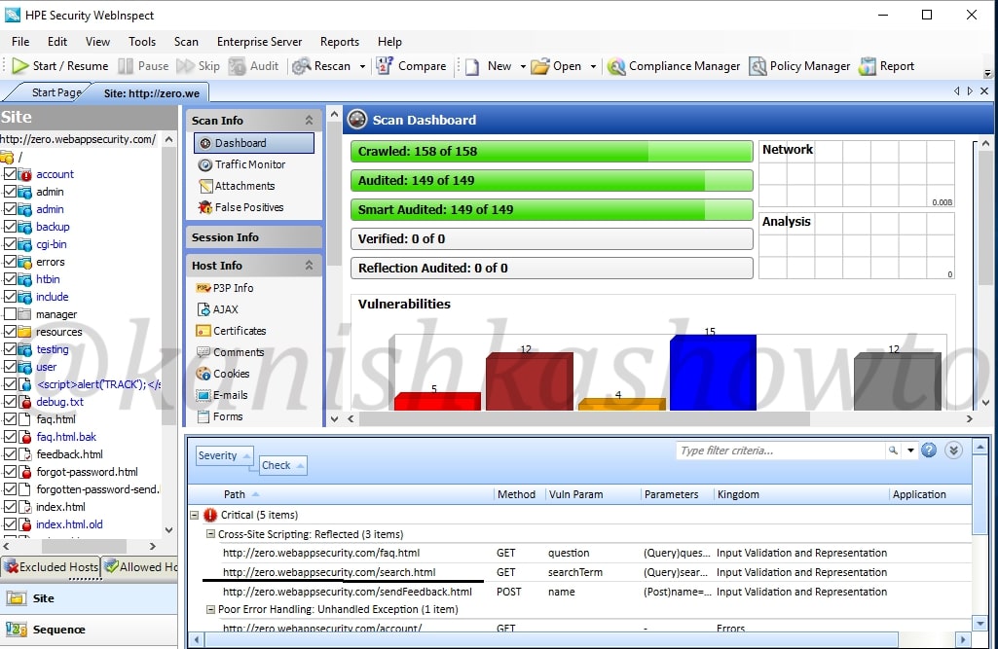Open the Enterprise Server menu

click(259, 42)
